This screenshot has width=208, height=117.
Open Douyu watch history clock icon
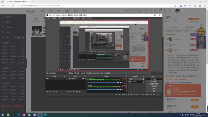pos(146,10)
